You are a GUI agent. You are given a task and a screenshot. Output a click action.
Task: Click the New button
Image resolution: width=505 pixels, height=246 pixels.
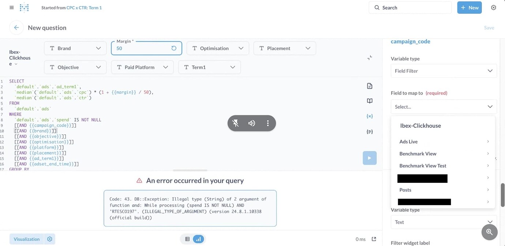tap(469, 8)
